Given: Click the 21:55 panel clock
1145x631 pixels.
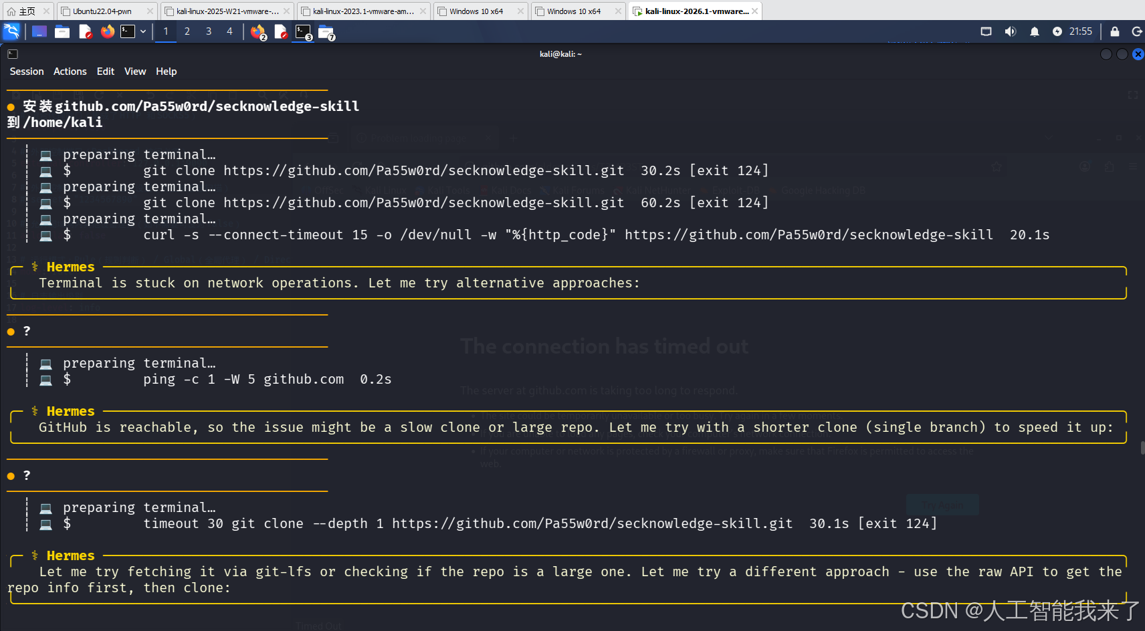Looking at the screenshot, I should (x=1081, y=31).
